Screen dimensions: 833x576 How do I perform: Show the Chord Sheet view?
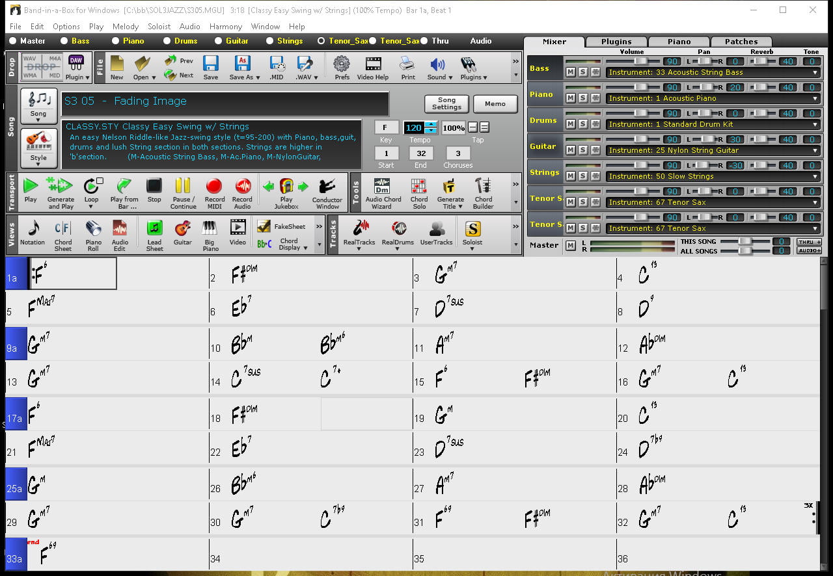coord(63,235)
